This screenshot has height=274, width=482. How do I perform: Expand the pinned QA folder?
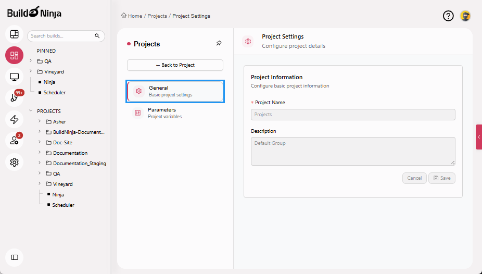tap(31, 61)
